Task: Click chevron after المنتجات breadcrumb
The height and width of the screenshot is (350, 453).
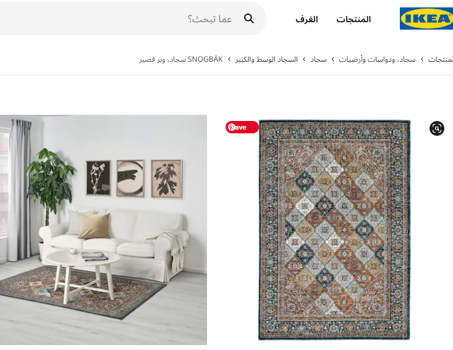Action: pyautogui.click(x=422, y=59)
